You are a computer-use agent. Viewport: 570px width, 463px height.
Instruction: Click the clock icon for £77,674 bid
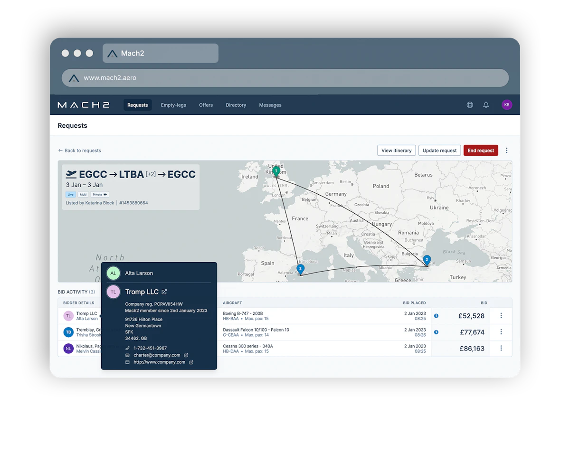click(436, 332)
